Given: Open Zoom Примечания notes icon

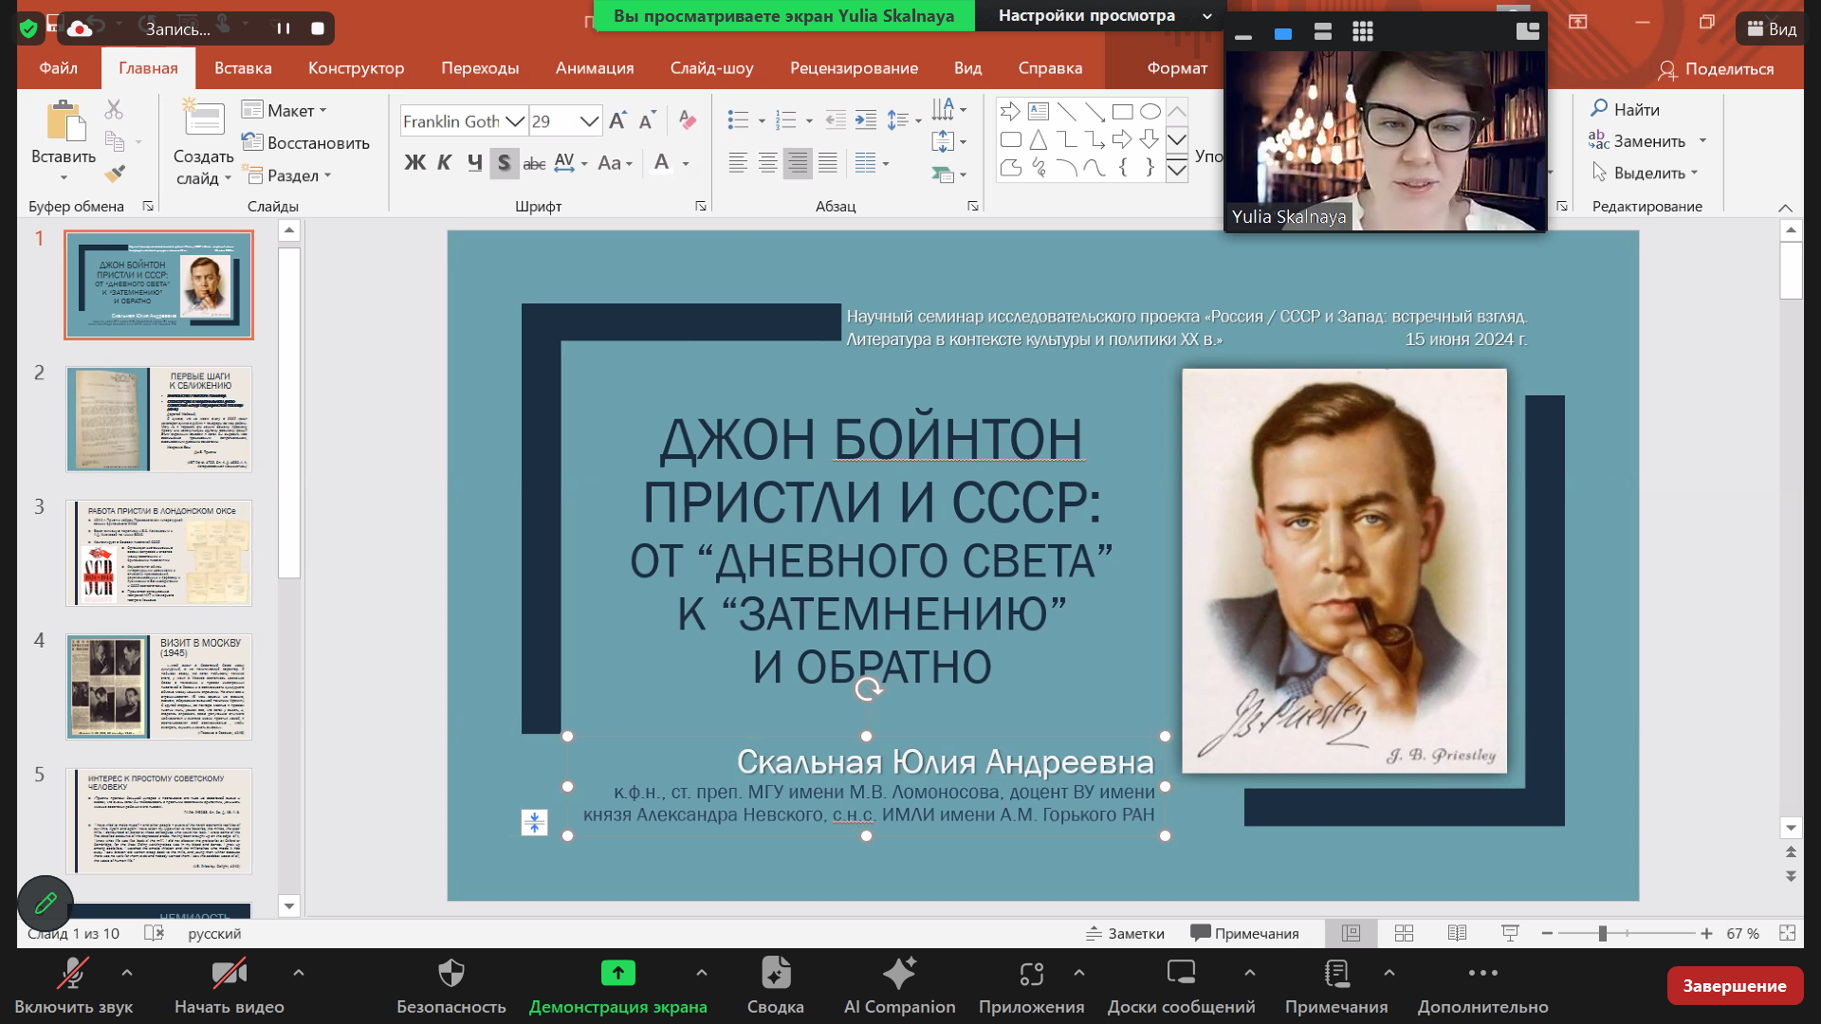Looking at the screenshot, I should [1336, 973].
